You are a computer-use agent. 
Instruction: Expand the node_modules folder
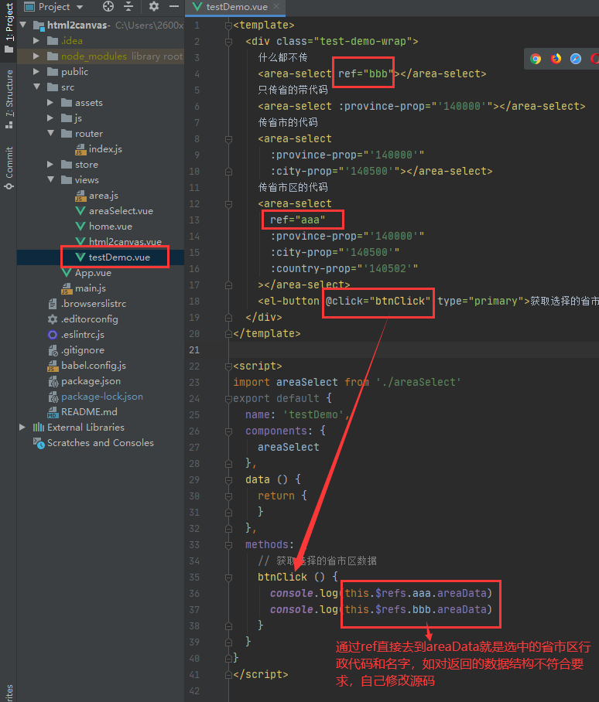point(36,56)
